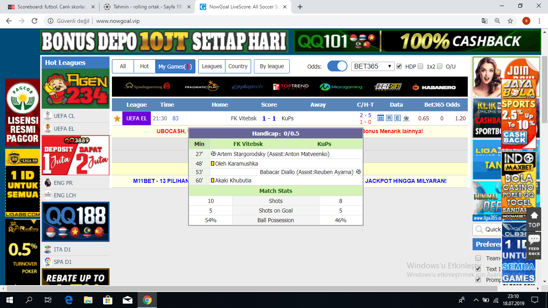548x308 pixels.
Task: Go back in Chrome
Action: [9, 21]
